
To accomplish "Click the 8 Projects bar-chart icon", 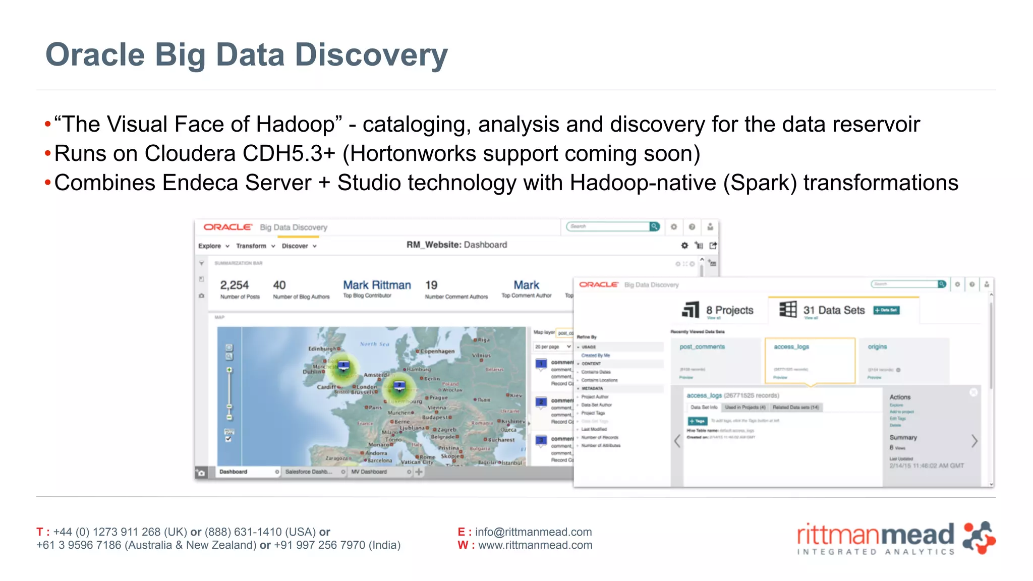I will [691, 310].
